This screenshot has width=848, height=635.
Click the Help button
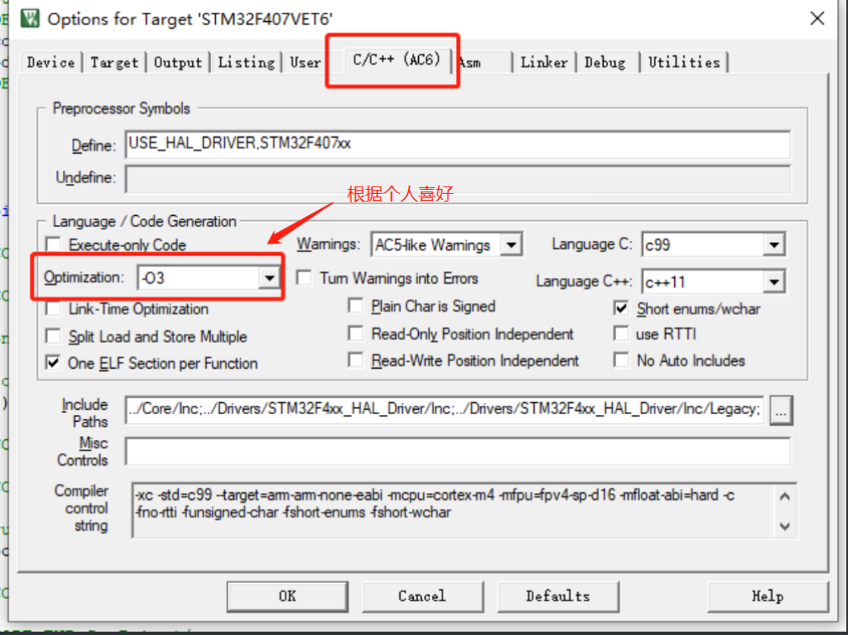pyautogui.click(x=767, y=596)
